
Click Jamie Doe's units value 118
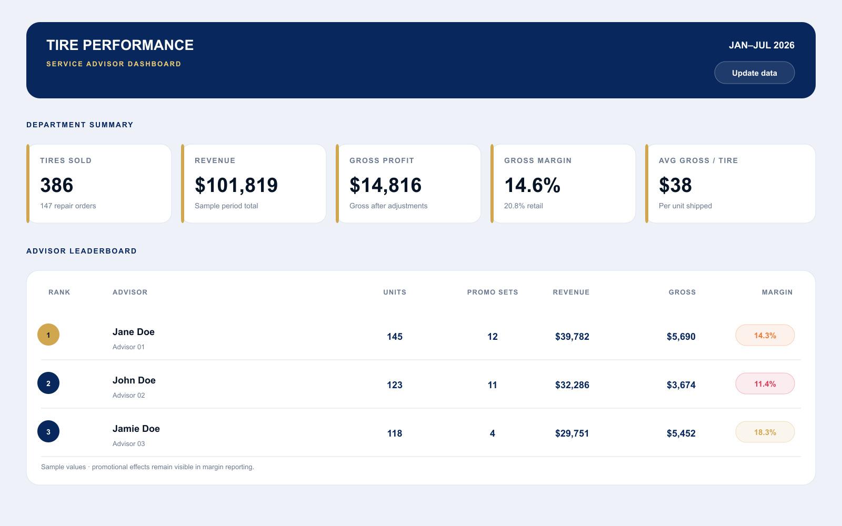point(395,433)
